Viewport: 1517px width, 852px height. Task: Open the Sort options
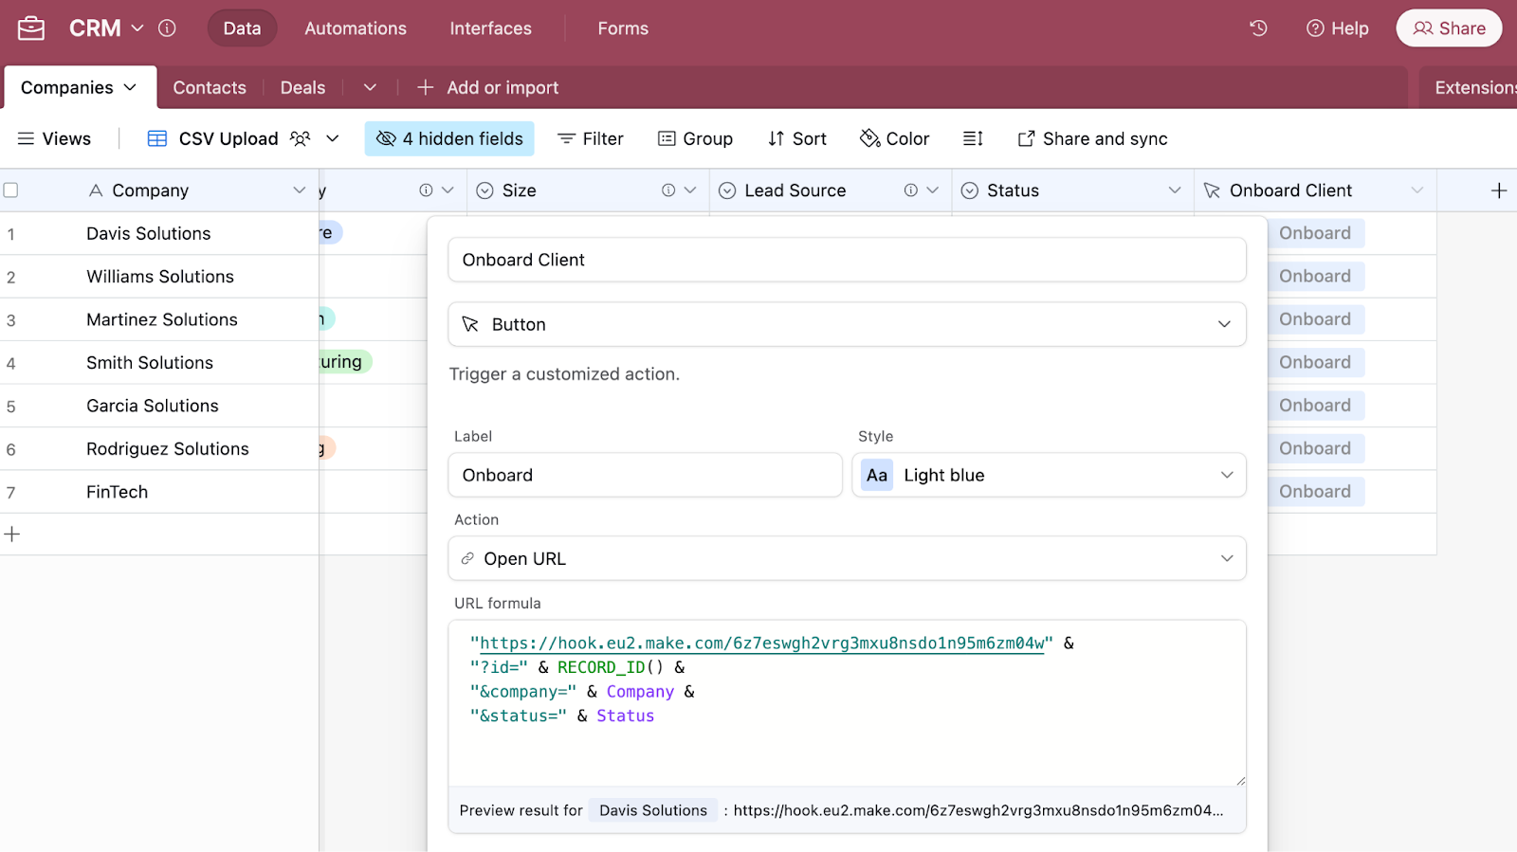[x=796, y=138]
